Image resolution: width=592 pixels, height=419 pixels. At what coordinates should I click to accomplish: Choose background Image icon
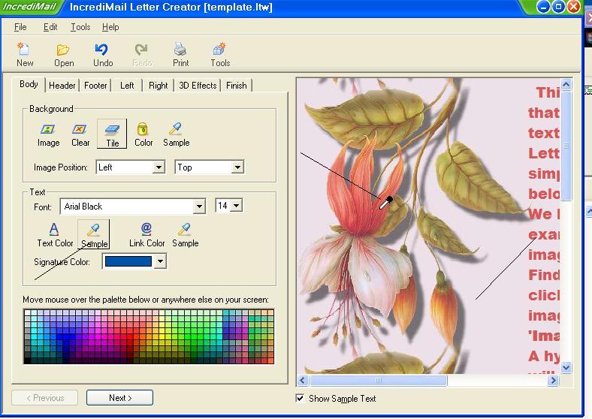point(48,134)
